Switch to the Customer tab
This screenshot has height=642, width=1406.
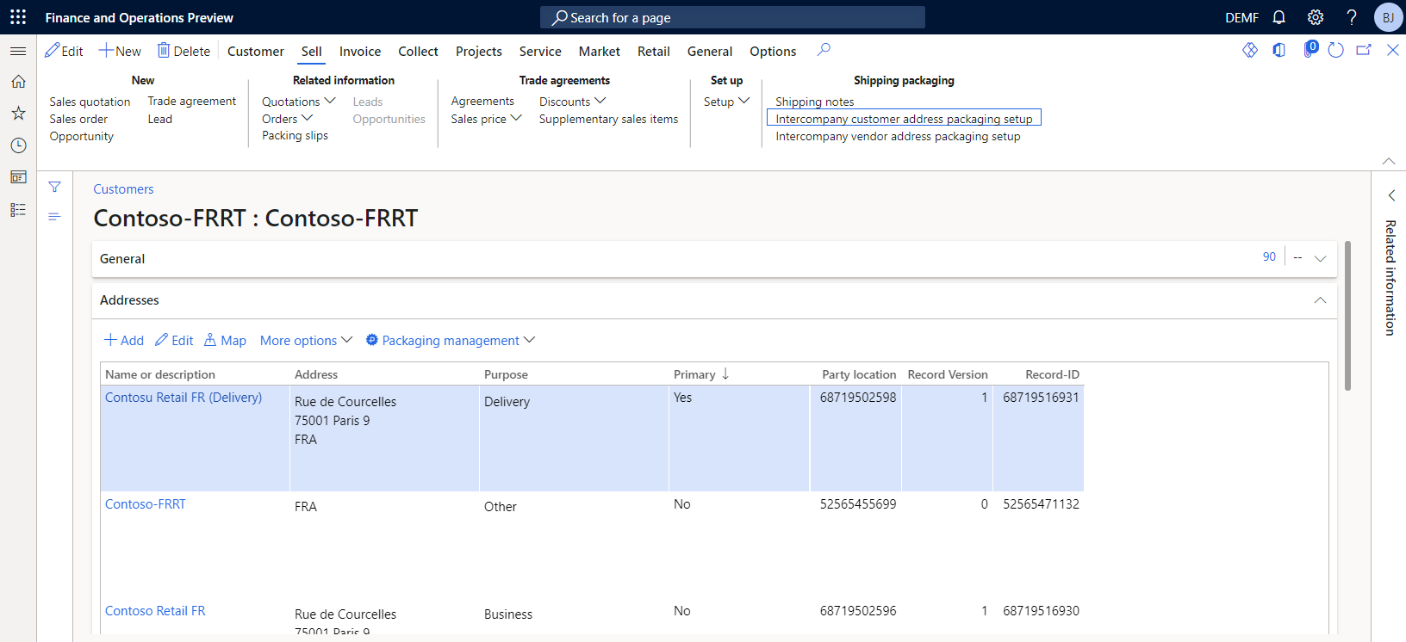pos(255,51)
